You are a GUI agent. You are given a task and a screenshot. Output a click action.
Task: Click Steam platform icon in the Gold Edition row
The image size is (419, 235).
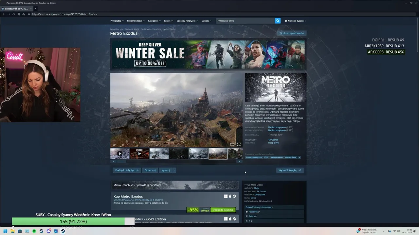(234, 219)
